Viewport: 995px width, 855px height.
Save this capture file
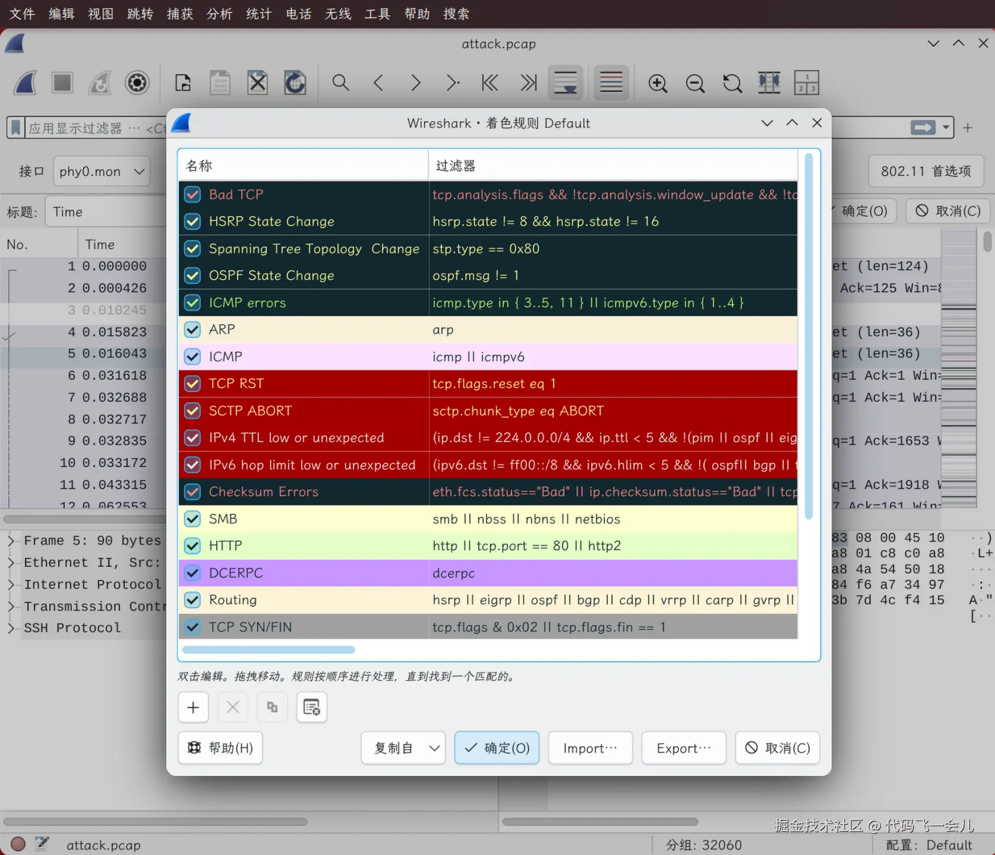(x=220, y=83)
